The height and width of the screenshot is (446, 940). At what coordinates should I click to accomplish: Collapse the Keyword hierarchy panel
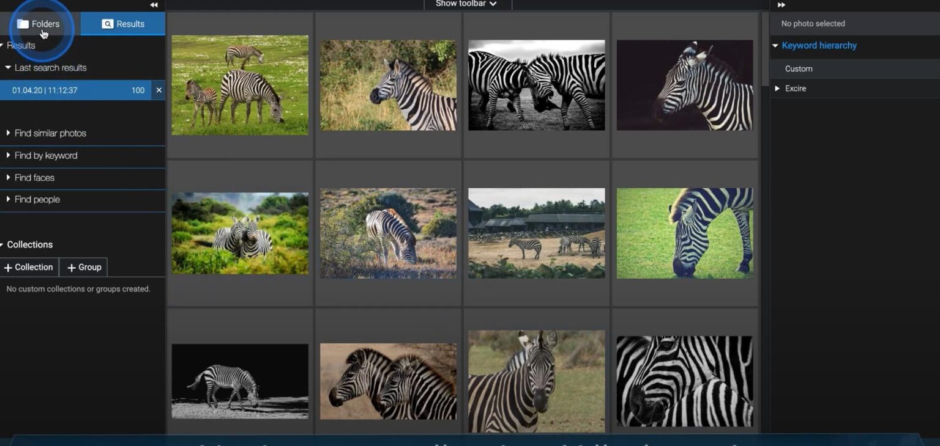coord(775,45)
